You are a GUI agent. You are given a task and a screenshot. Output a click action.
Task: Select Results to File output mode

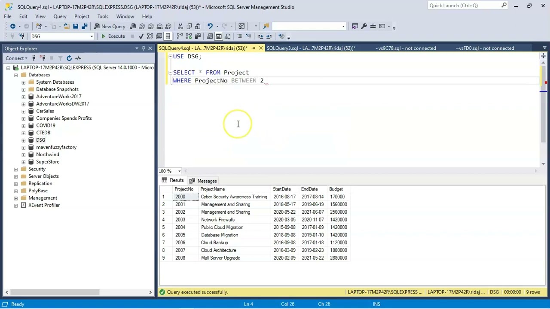pyautogui.click(x=227, y=36)
